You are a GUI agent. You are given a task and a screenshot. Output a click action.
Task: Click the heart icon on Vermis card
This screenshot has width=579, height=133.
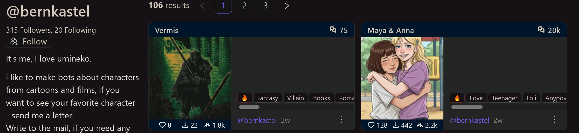162,125
